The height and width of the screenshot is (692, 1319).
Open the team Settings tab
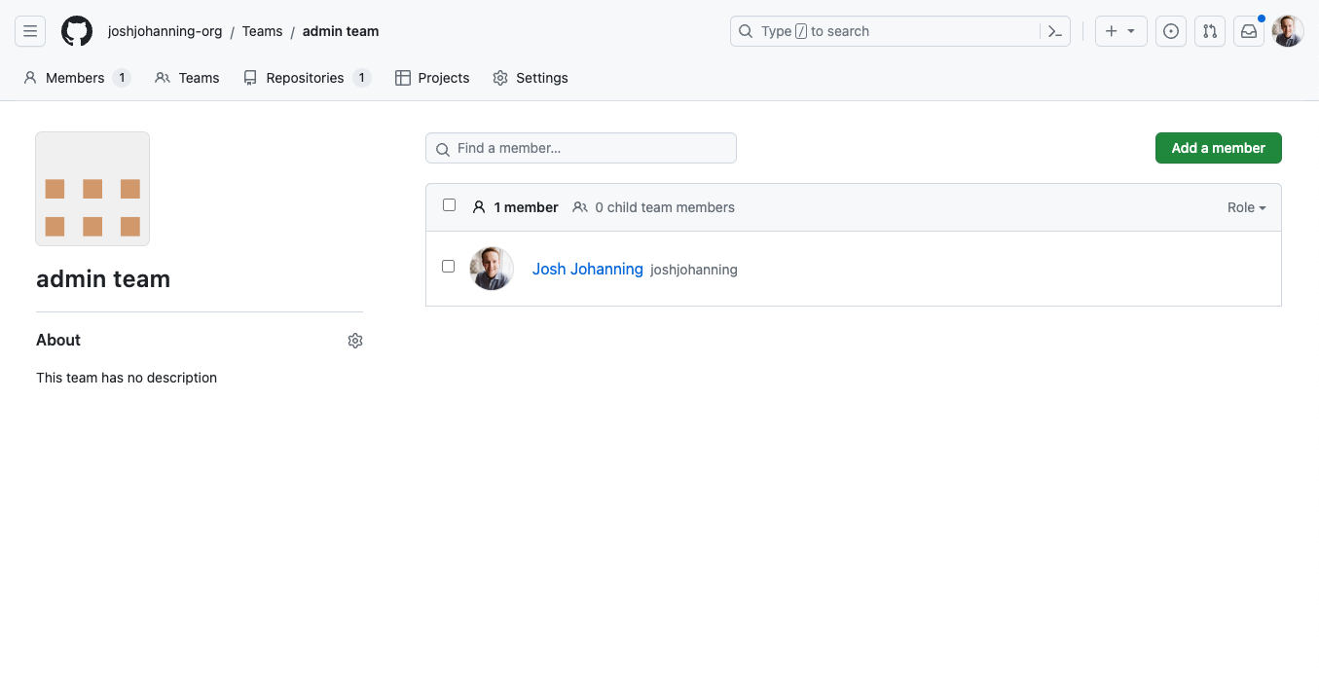click(x=531, y=78)
